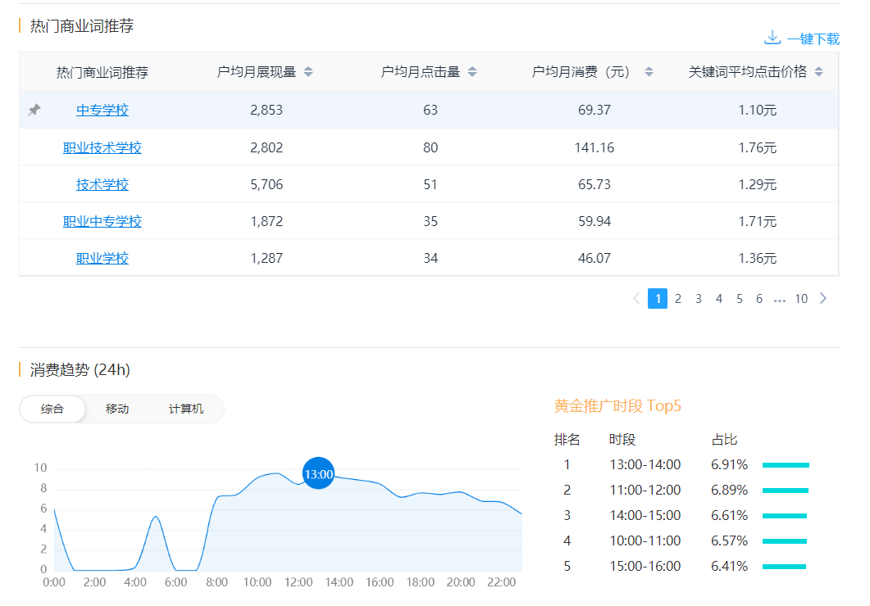Image resolution: width=870 pixels, height=606 pixels.
Task: Open the 职业技术学校 keyword link
Action: pyautogui.click(x=102, y=148)
